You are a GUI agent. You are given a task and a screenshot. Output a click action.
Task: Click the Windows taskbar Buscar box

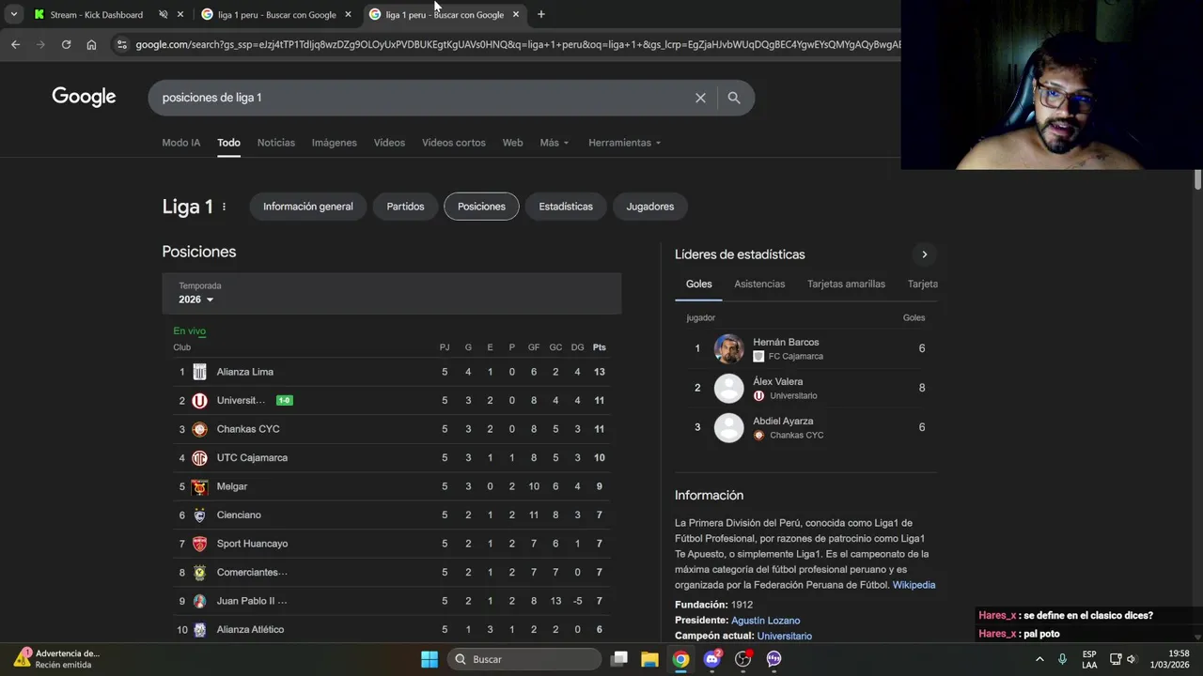(x=523, y=659)
